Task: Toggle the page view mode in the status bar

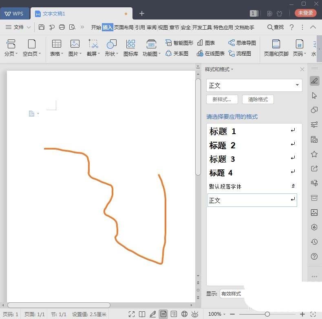Action: tap(163, 314)
